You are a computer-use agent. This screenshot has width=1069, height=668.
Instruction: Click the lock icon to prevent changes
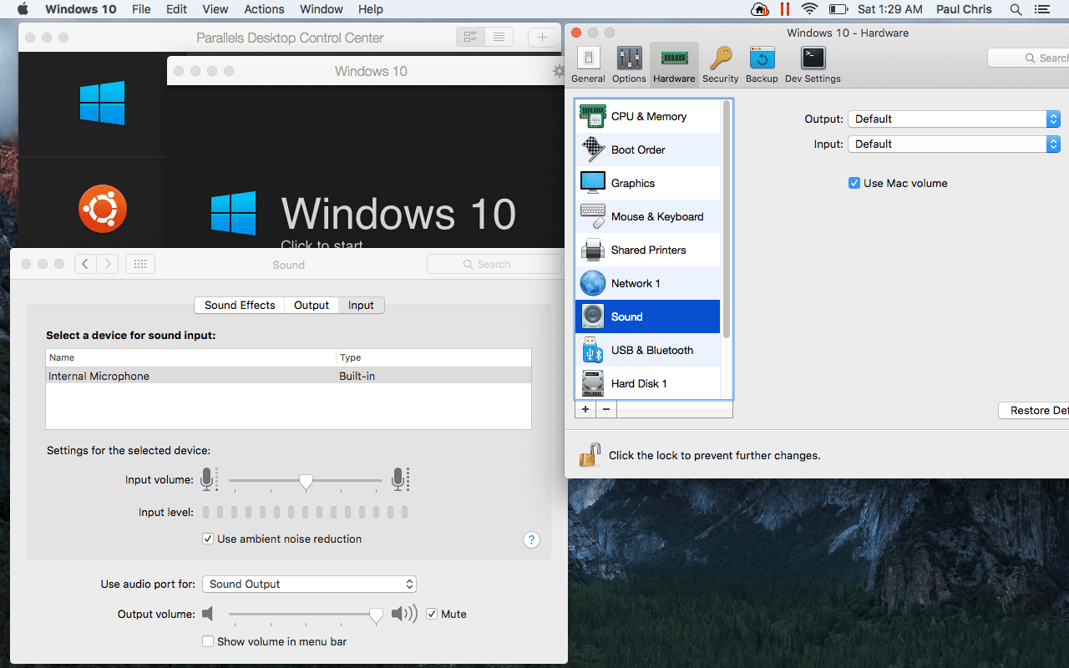[590, 455]
